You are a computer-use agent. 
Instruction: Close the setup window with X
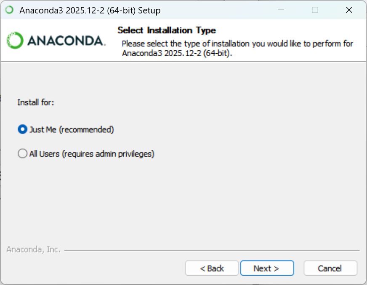349,10
